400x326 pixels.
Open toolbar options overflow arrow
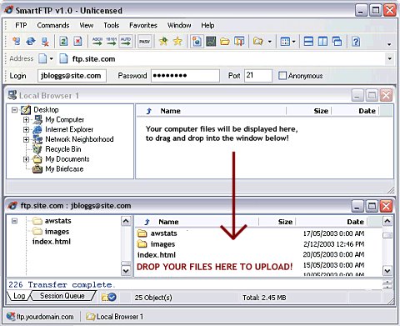coord(389,44)
